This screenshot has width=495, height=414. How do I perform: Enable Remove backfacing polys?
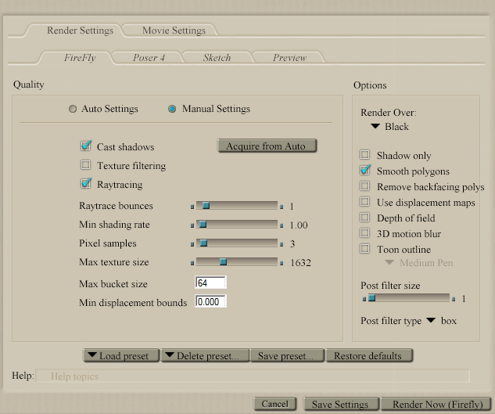coord(365,185)
